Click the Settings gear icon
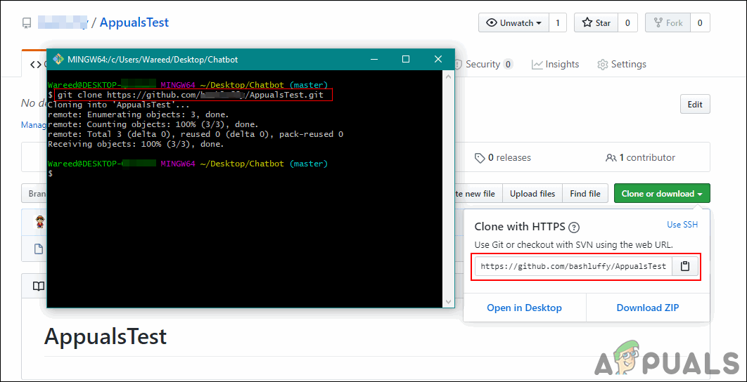 tap(602, 65)
